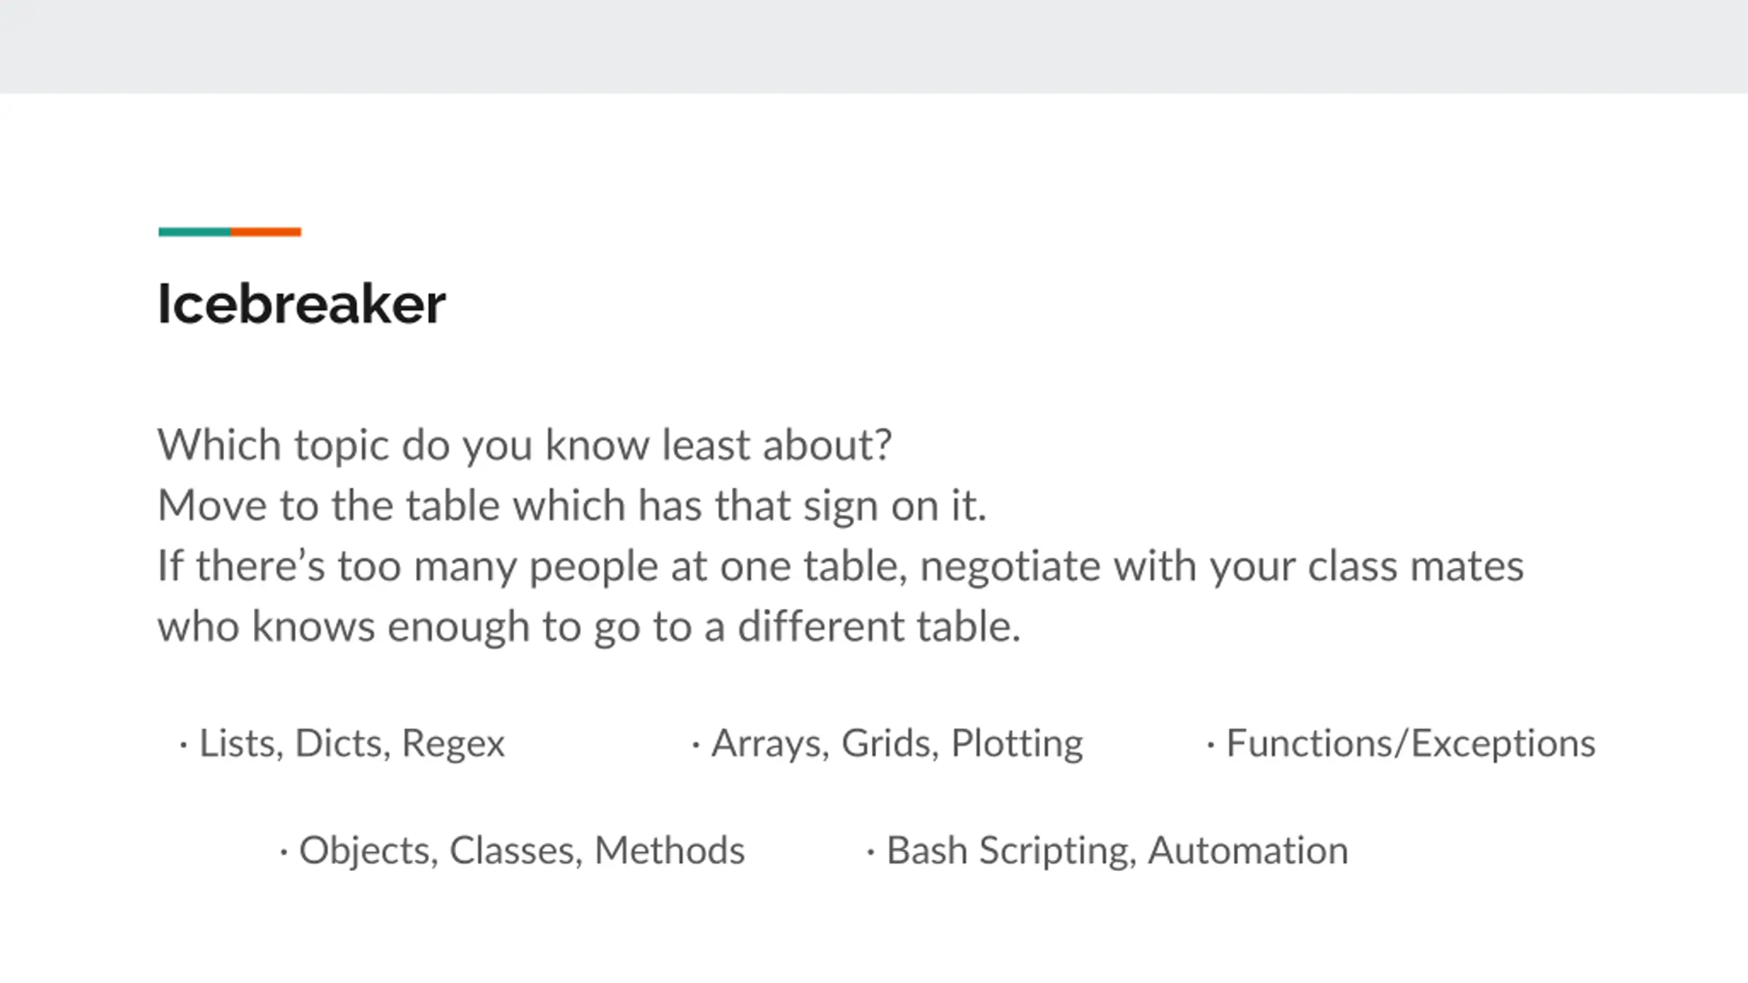The width and height of the screenshot is (1748, 983).
Task: Select the teal segment of accent bar
Action: [195, 232]
